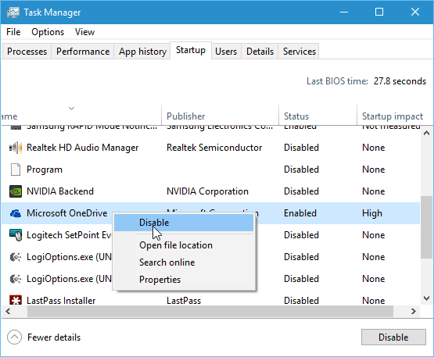Screen dimensions: 434x357
Task: Collapse view with Fewer details arrow icon
Action: coord(14,337)
